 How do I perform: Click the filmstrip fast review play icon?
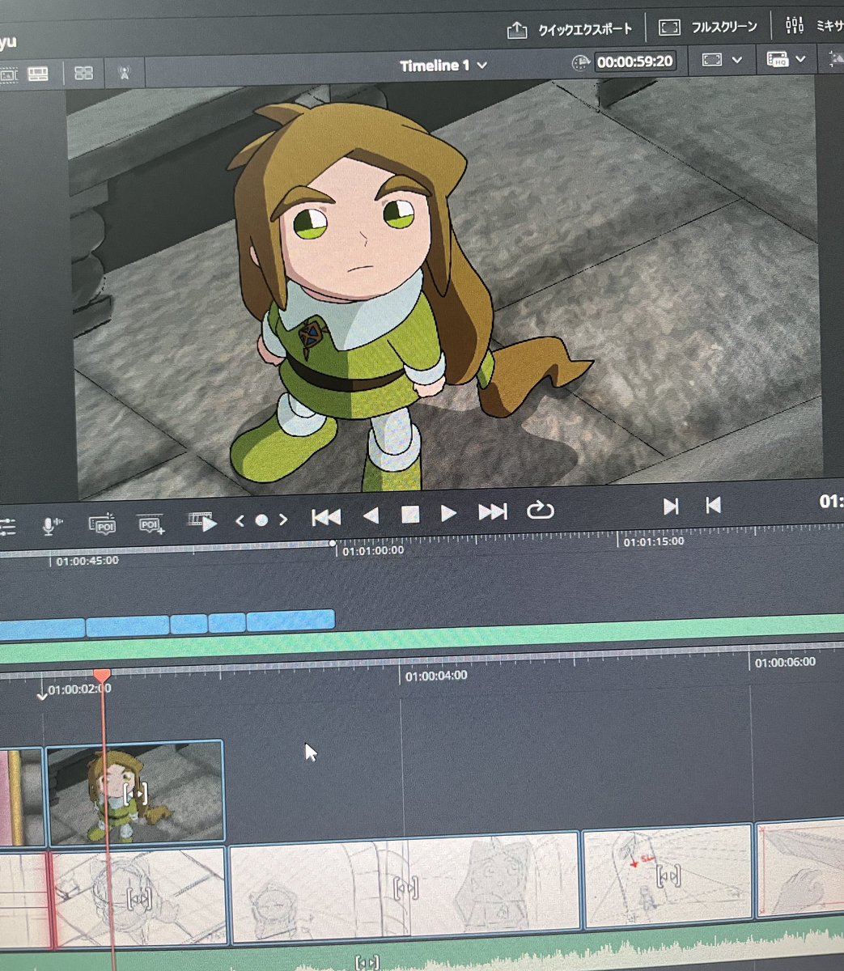(x=202, y=522)
